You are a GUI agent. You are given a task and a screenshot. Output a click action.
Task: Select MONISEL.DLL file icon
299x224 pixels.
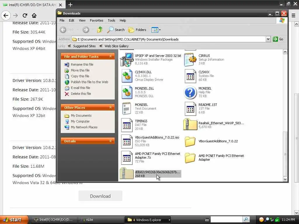pos(127,92)
